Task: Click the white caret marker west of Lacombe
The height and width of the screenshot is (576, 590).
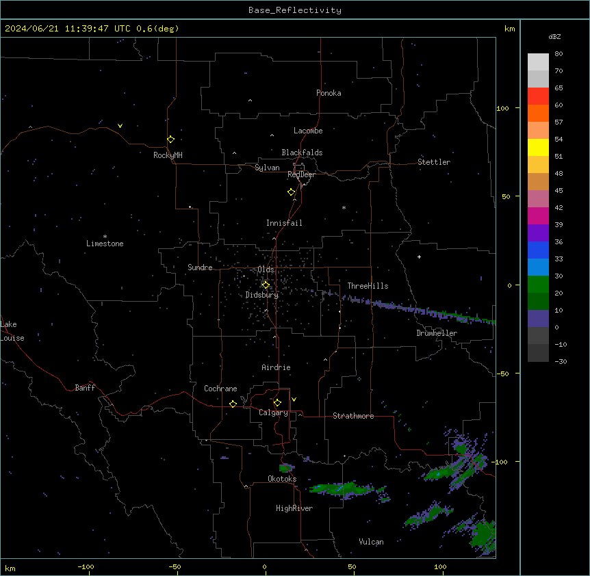Action: 272,135
